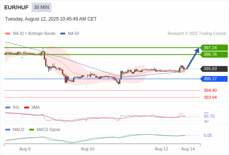Click the 30 MIN timeframe badge
The height and width of the screenshot is (155, 229).
pyautogui.click(x=42, y=7)
